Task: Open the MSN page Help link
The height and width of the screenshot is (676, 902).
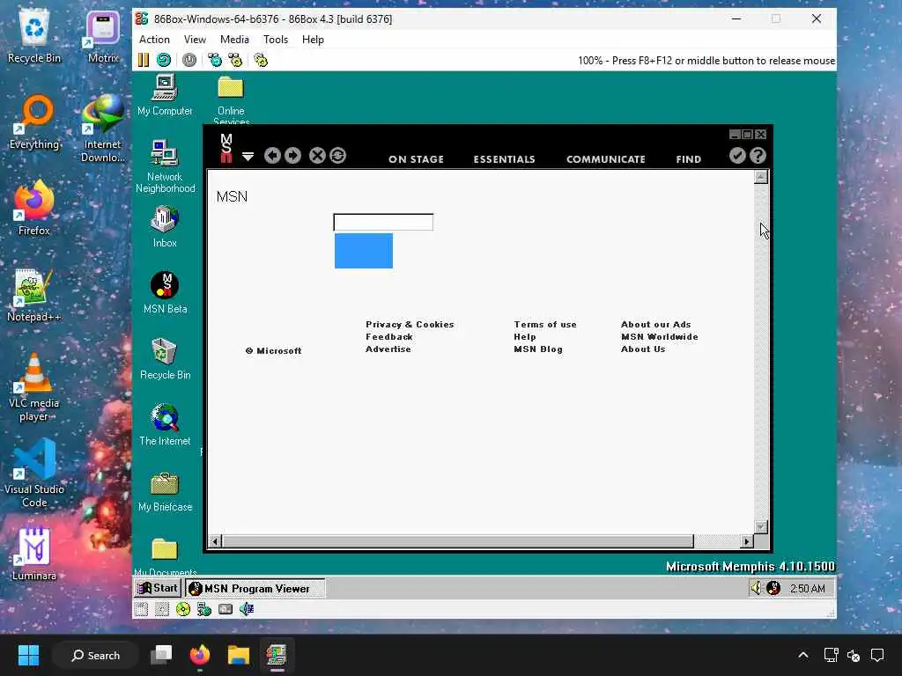Action: pos(525,337)
